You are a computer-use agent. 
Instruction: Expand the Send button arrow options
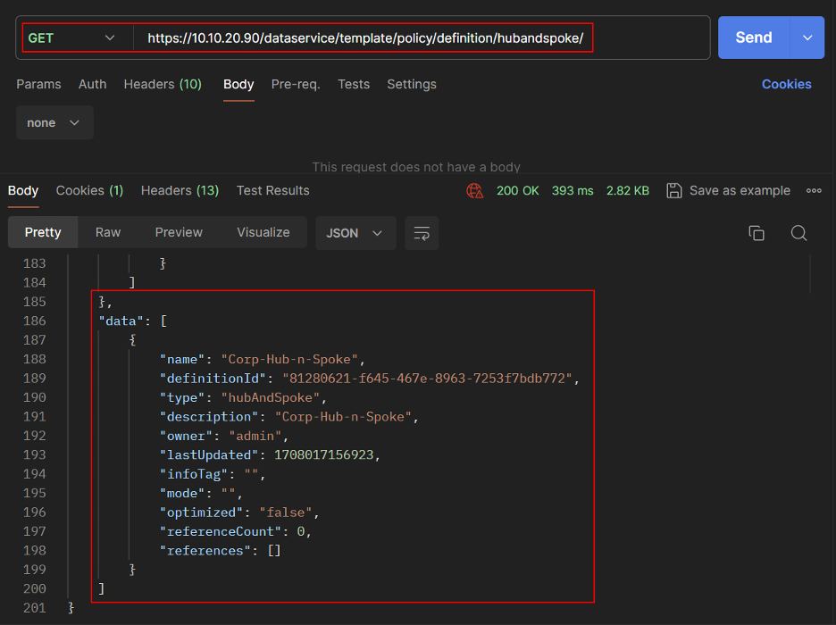coord(807,37)
